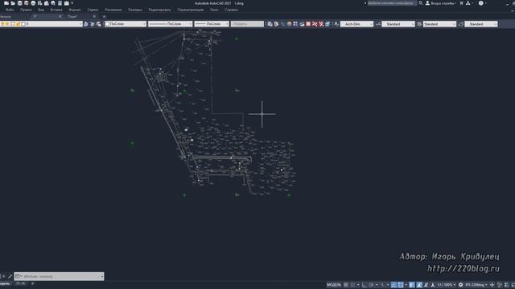Open the Правка menu
The image size is (515, 289).
pyautogui.click(x=26, y=10)
